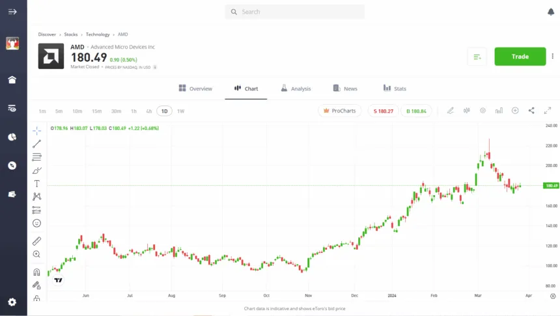
Task: Select the Fibonacci horizontal lines tool
Action: tap(36, 157)
